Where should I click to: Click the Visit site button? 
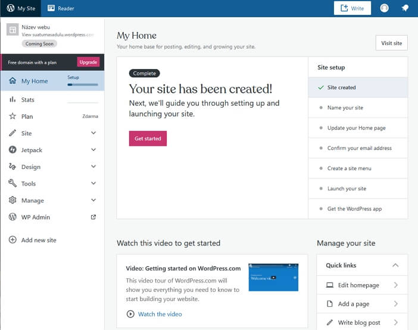tap(392, 43)
